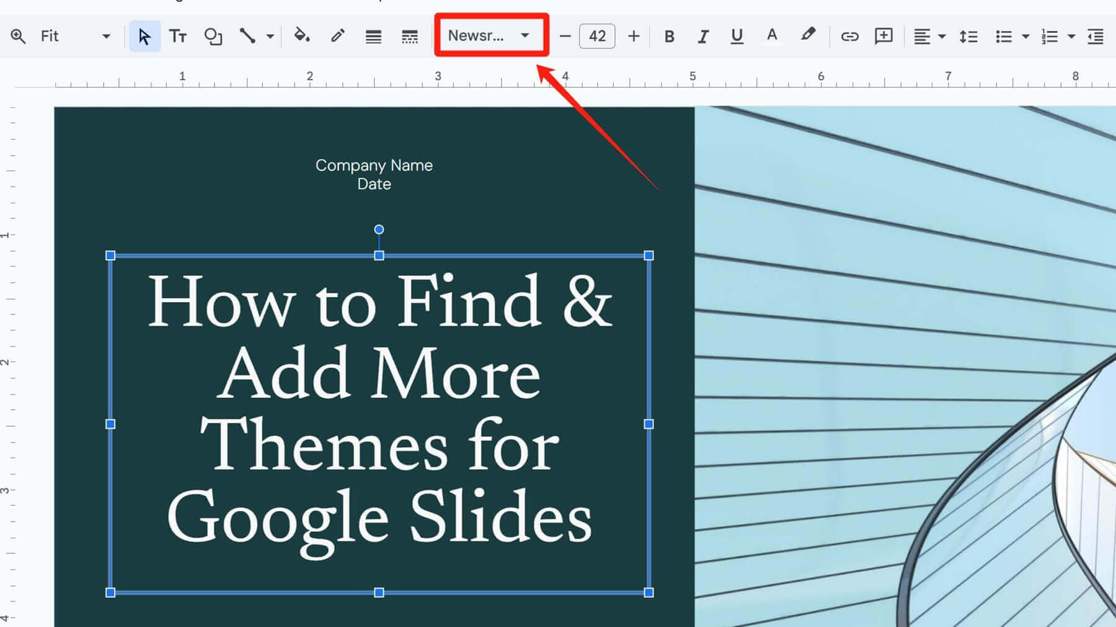Open the Border weight options
This screenshot has height=627, width=1116.
tap(373, 37)
